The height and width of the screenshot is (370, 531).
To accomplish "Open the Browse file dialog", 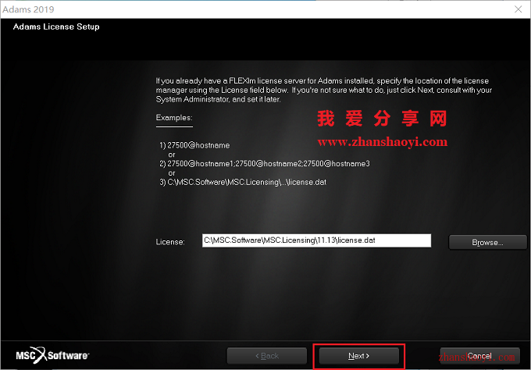I will pos(487,243).
